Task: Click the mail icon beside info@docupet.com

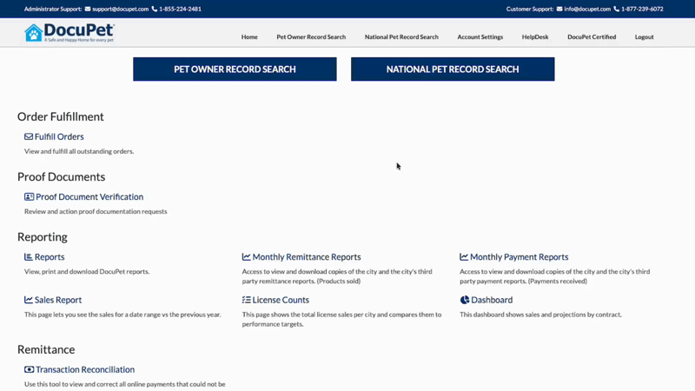Action: click(559, 9)
